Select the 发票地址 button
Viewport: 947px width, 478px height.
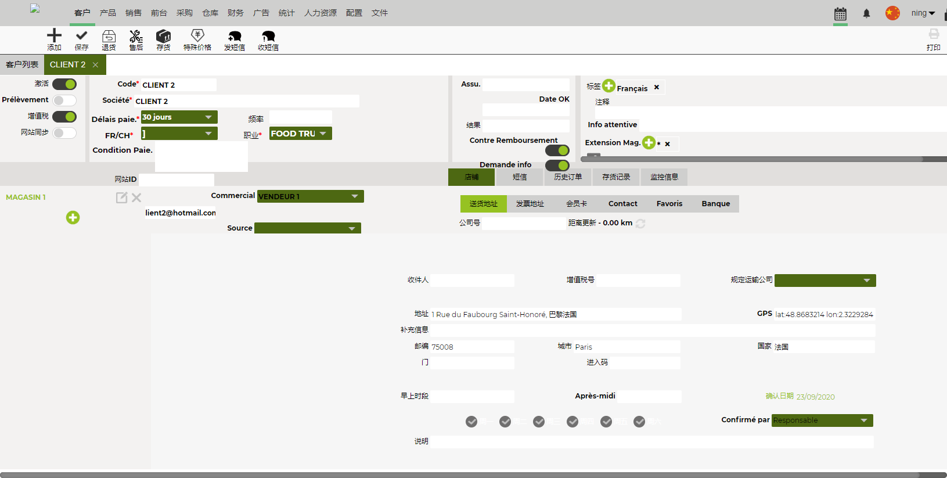coord(530,204)
